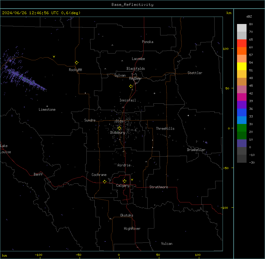Click the Limestone label
The height and width of the screenshot is (259, 265).
pyautogui.click(x=47, y=110)
